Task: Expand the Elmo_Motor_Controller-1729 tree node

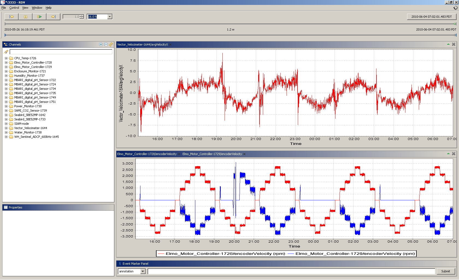Action: click(x=6, y=67)
